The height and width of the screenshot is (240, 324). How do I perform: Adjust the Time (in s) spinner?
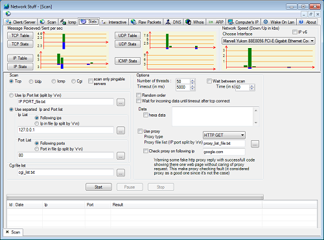point(252,88)
